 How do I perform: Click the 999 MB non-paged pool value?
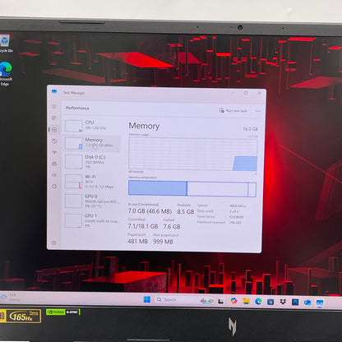pyautogui.click(x=163, y=242)
